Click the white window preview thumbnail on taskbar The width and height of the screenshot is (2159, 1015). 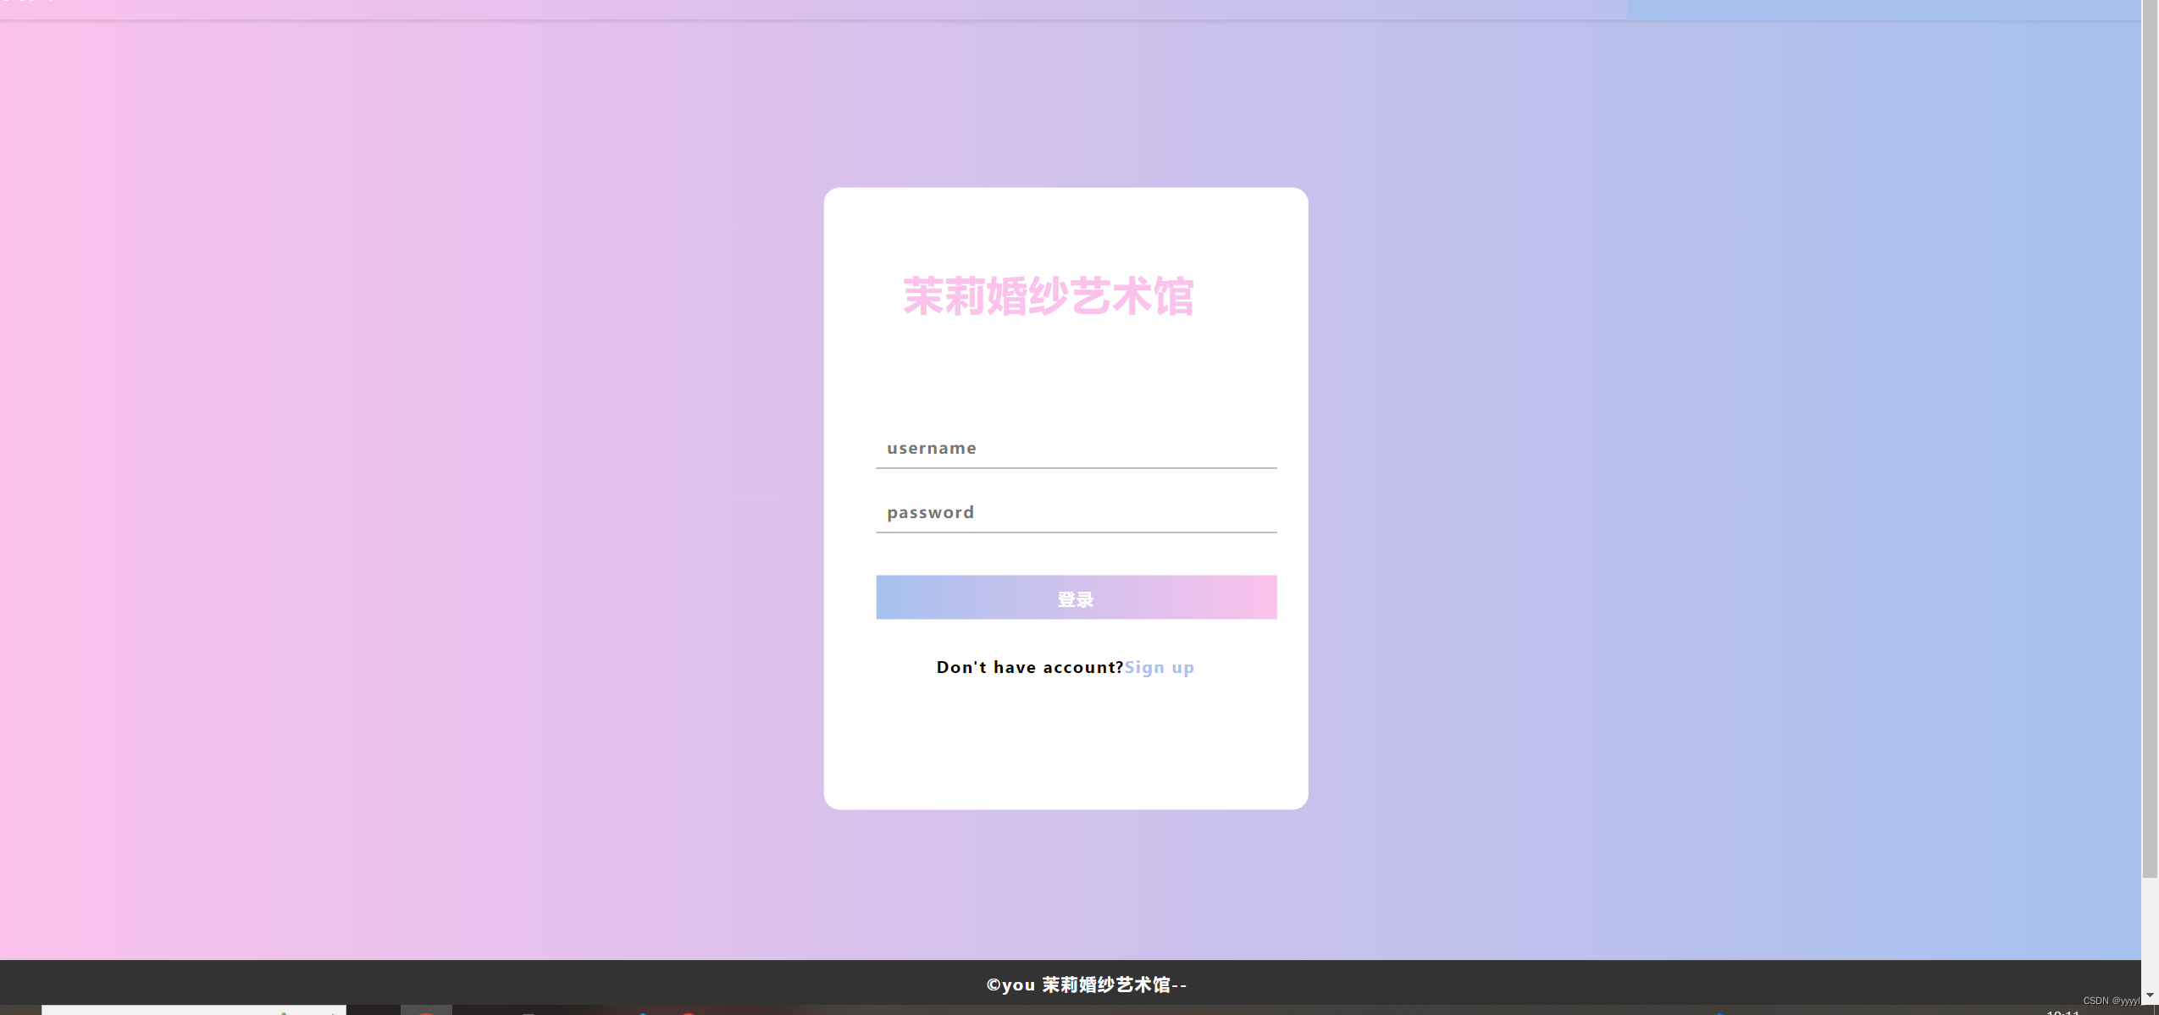click(195, 1010)
